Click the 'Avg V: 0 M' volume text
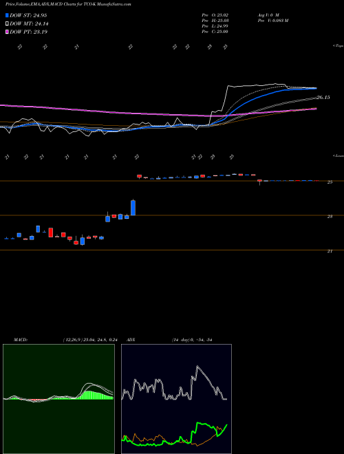Screen dimensions: 344x454 [268, 14]
